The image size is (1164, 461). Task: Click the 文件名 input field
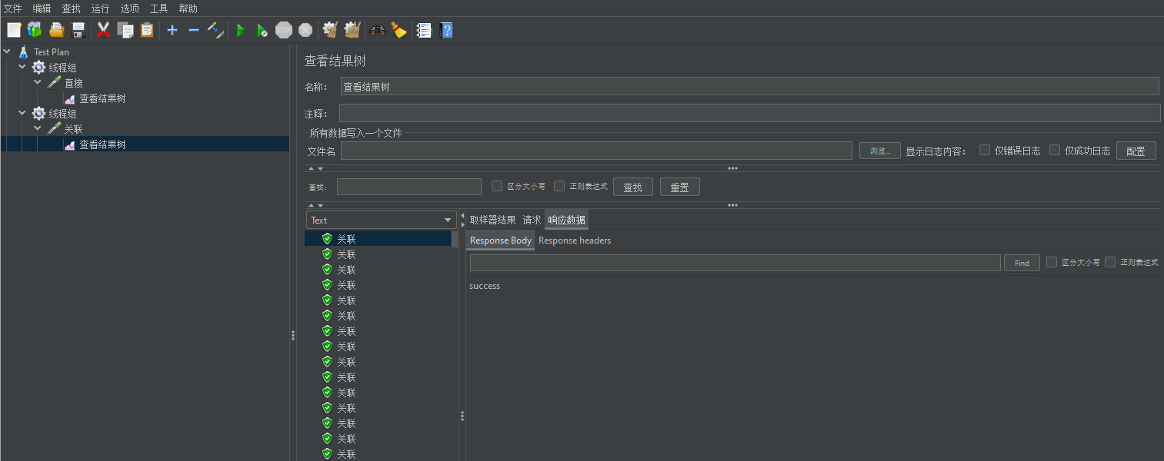pos(596,151)
